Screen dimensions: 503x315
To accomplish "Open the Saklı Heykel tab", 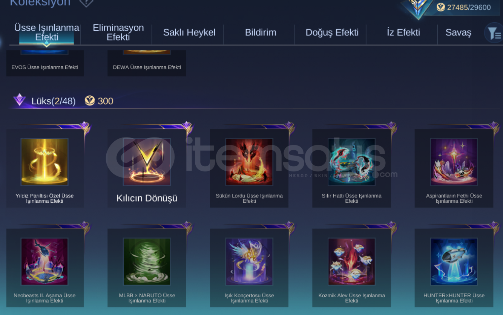I will coord(189,32).
